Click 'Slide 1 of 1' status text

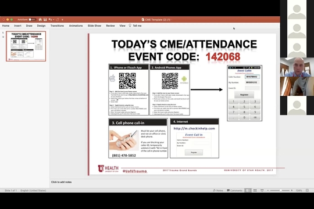10,190
